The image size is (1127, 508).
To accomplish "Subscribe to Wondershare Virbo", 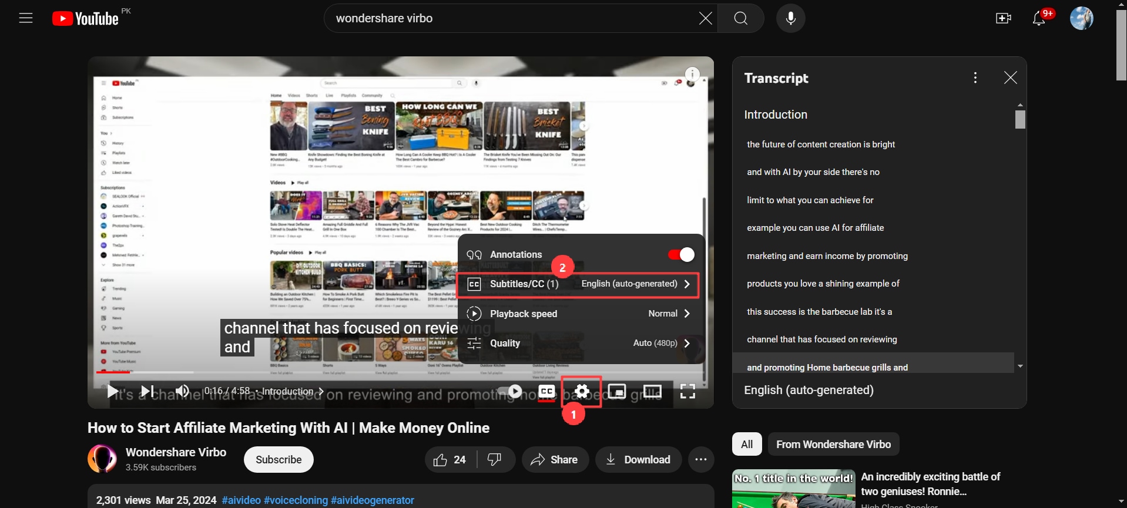I will (x=279, y=459).
